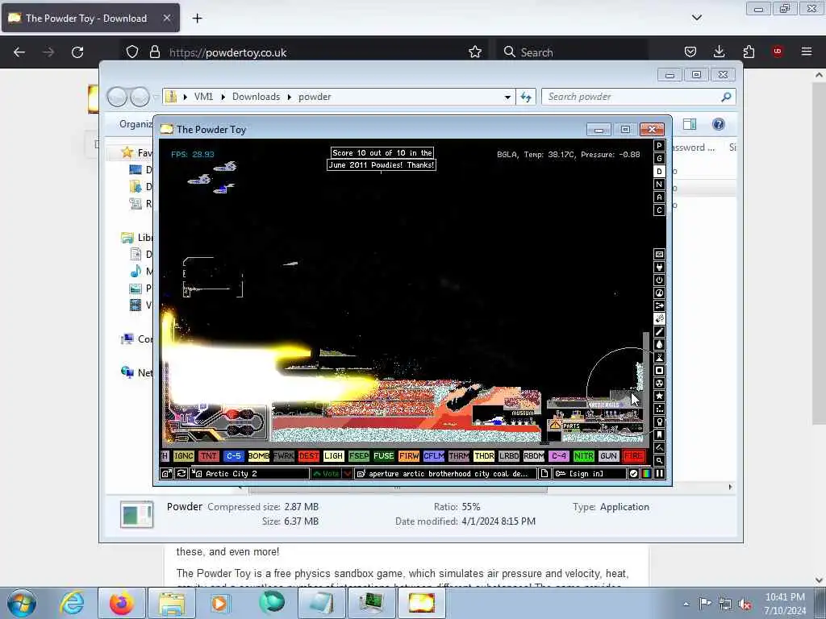The image size is (826, 619).
Task: Click the new simulation page icon
Action: pyautogui.click(x=544, y=474)
